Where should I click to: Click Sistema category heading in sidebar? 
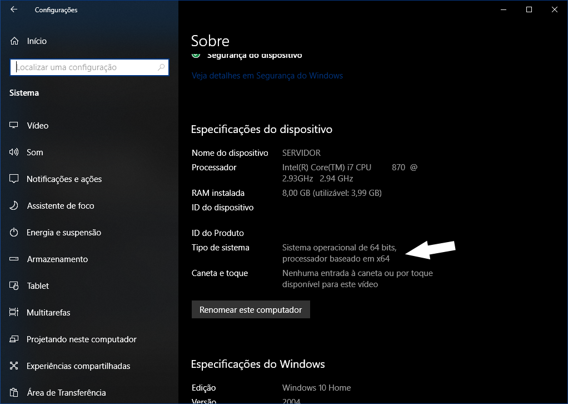click(24, 93)
